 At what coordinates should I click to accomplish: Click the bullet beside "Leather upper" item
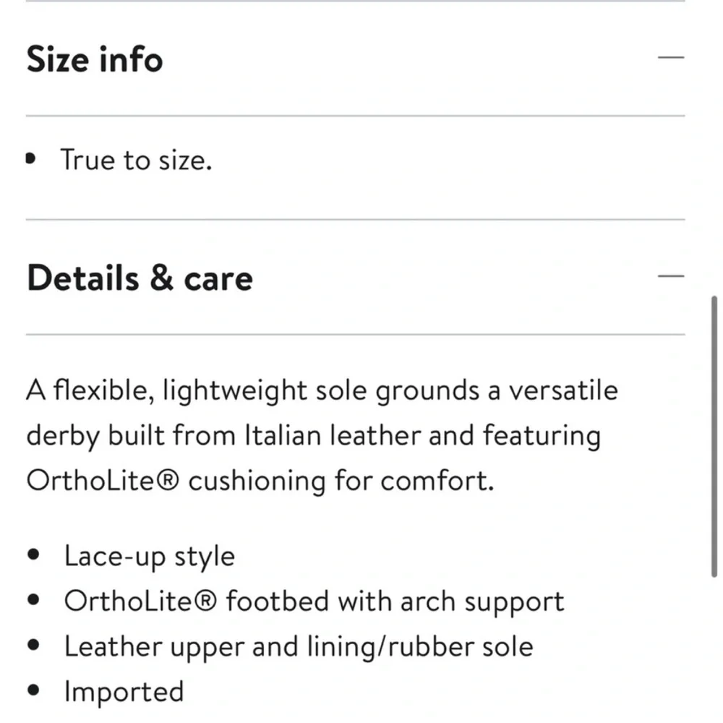(33, 647)
